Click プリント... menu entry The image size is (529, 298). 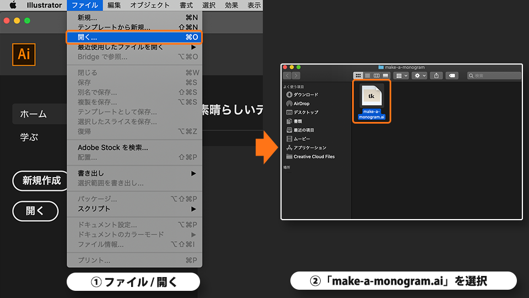point(134,260)
